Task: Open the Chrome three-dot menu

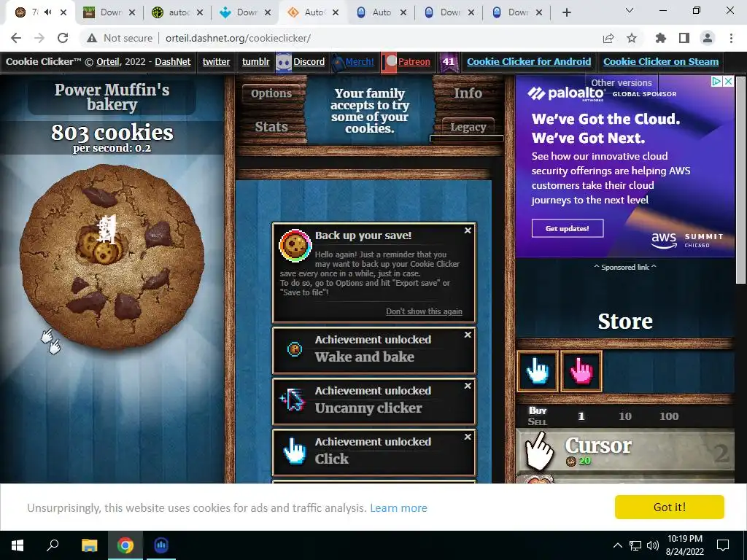Action: pos(731,38)
